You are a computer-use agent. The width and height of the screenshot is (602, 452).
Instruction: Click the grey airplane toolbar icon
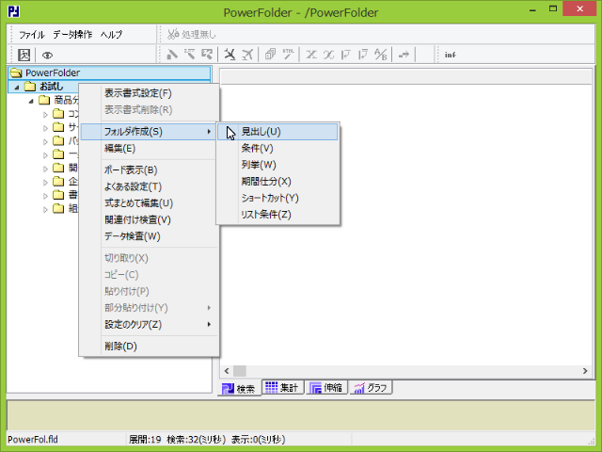point(247,55)
